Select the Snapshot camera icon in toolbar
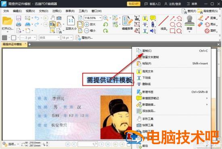This screenshot has width=222, height=149. 59,18
